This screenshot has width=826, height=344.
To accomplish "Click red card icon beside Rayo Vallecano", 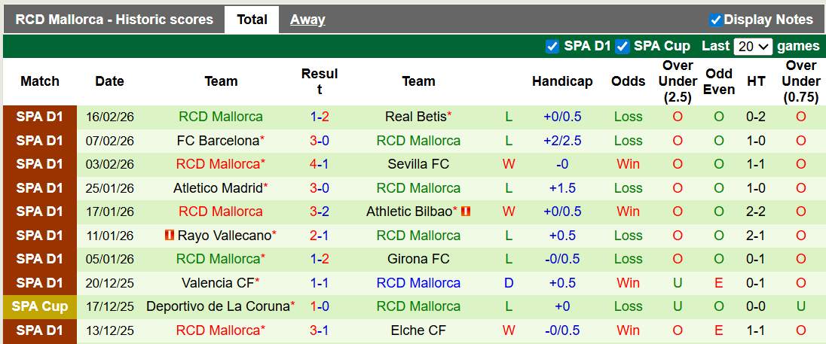I will click(169, 236).
